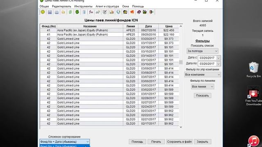The width and height of the screenshot is (262, 147).
Task: Click the yellow folder toolbar icon
Action: click(63, 12)
